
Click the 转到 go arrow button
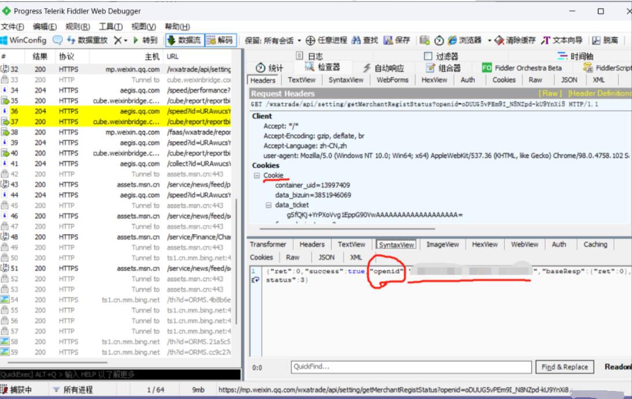145,40
